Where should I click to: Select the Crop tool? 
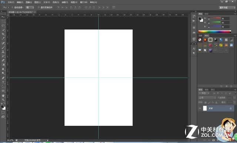3,34
